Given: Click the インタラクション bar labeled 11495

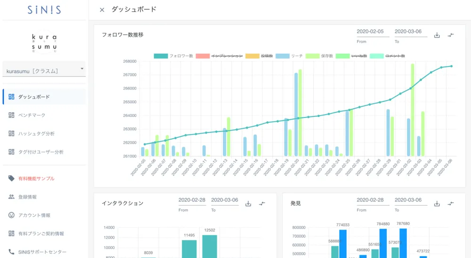Looking at the screenshot, I should pos(189,249).
